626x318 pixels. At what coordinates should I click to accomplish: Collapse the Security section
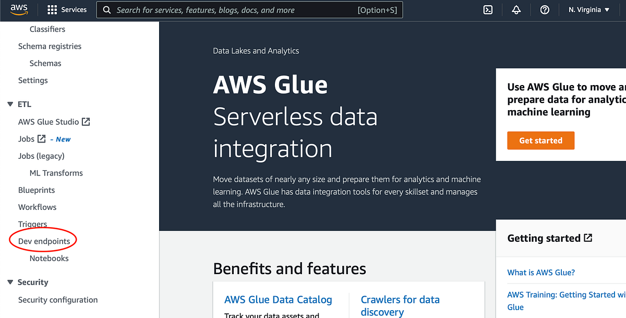(x=9, y=281)
